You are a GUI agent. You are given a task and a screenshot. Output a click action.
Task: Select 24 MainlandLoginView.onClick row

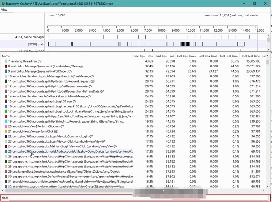pos(133,146)
